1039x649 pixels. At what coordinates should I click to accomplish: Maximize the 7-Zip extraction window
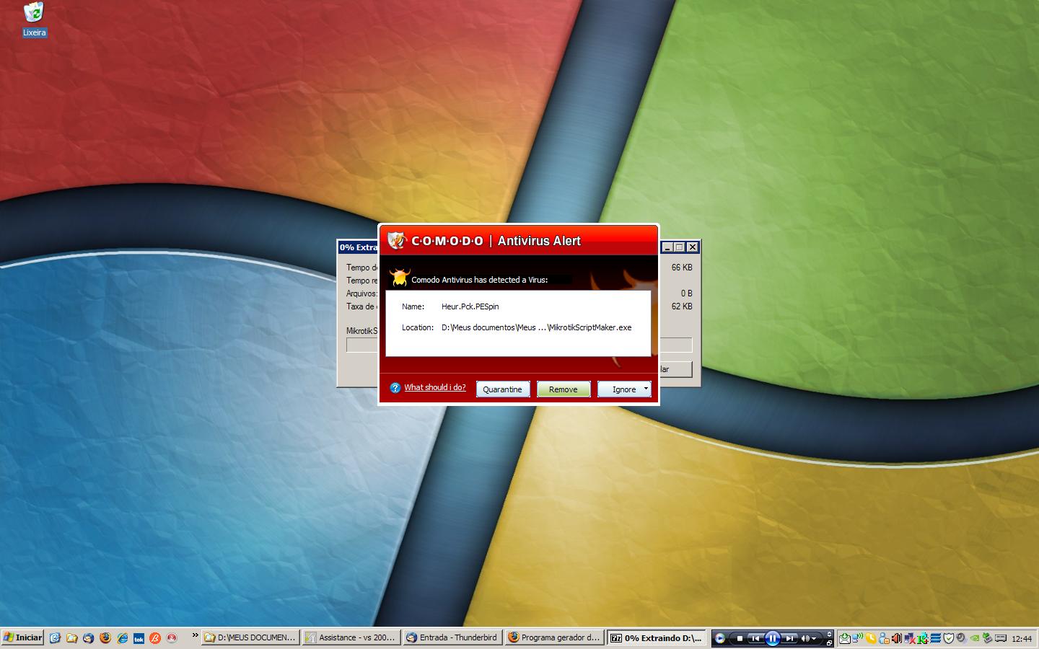(x=680, y=247)
